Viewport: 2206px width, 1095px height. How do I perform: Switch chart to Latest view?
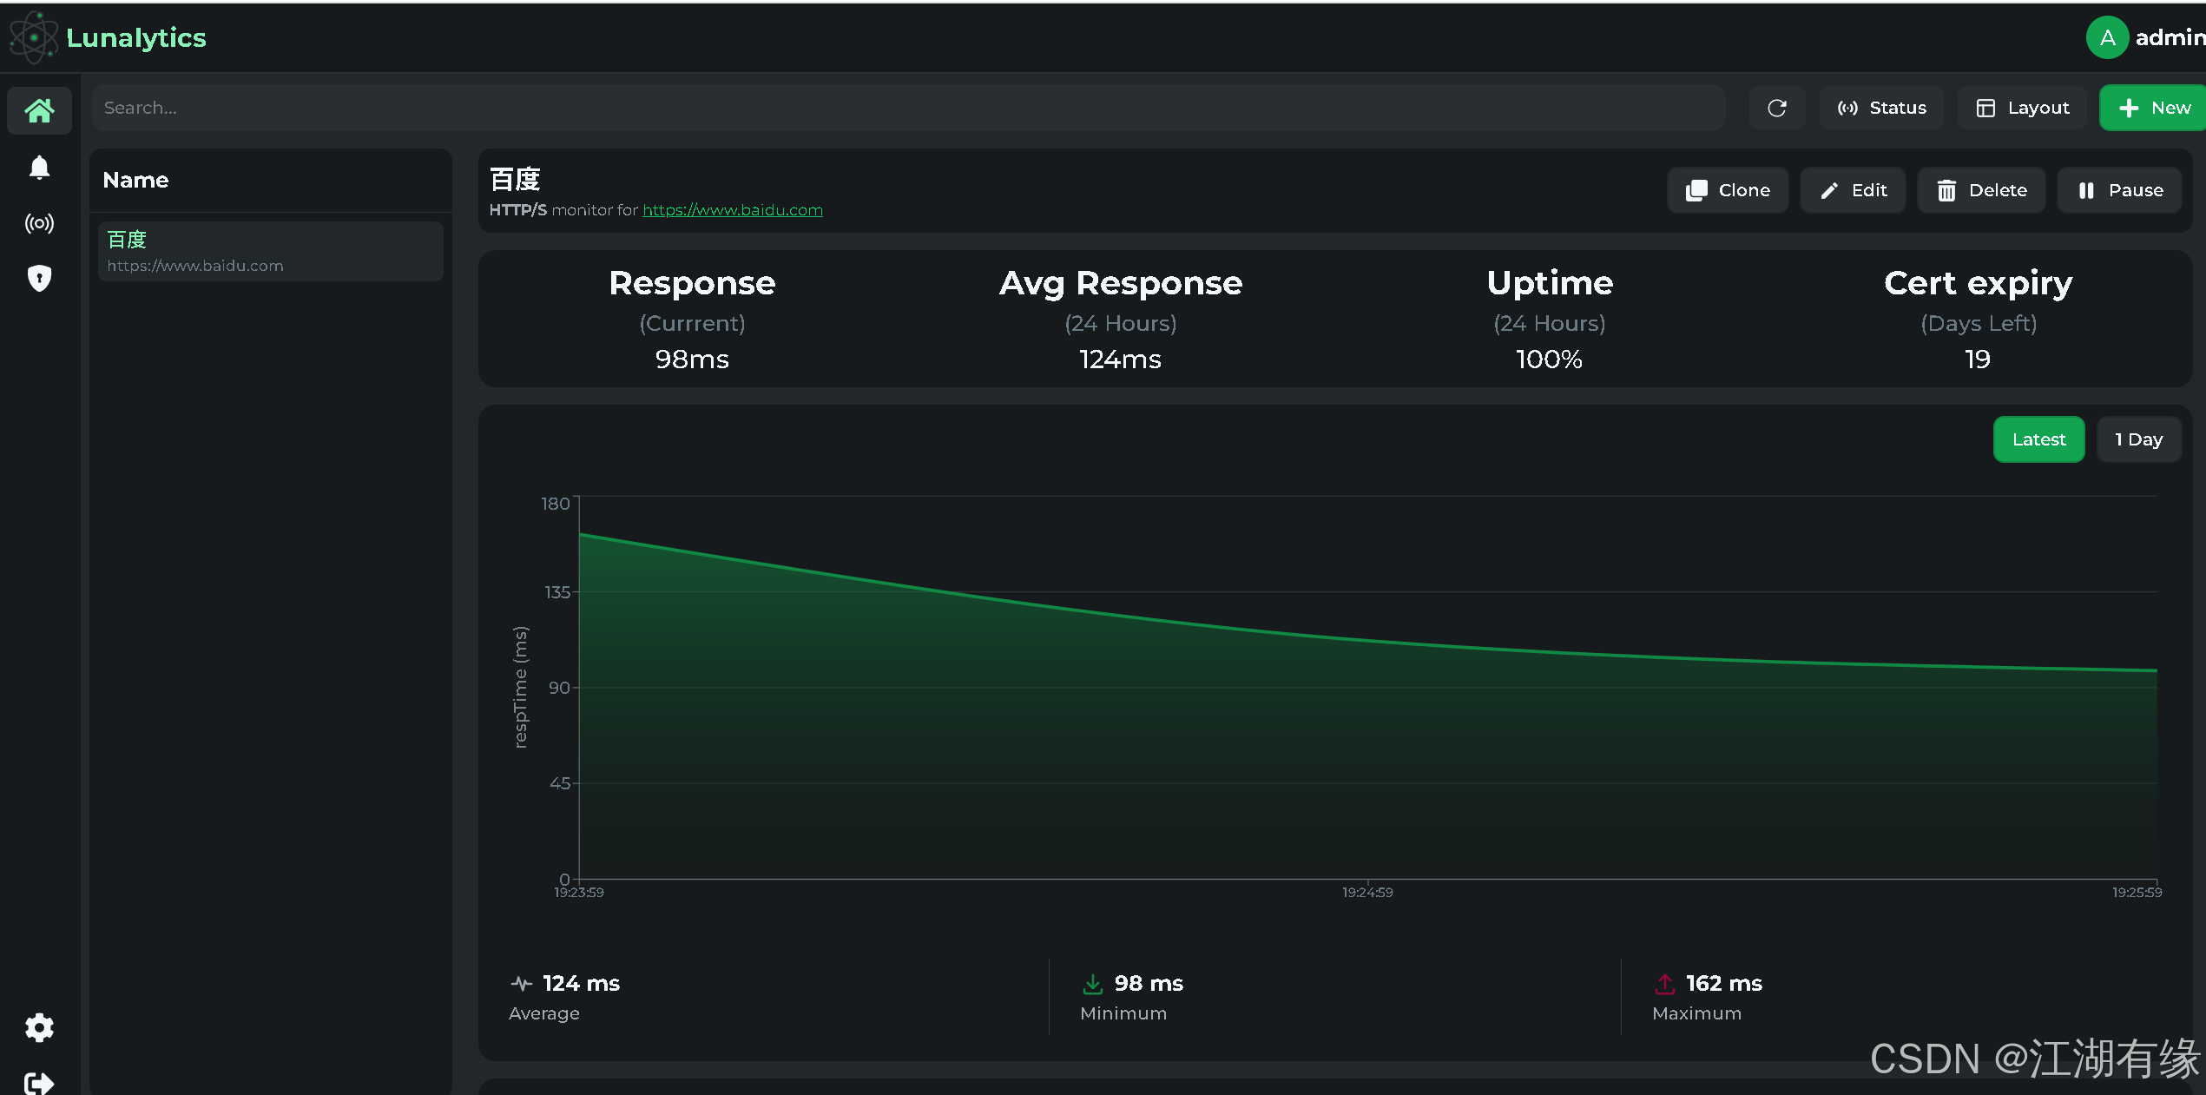tap(2038, 439)
